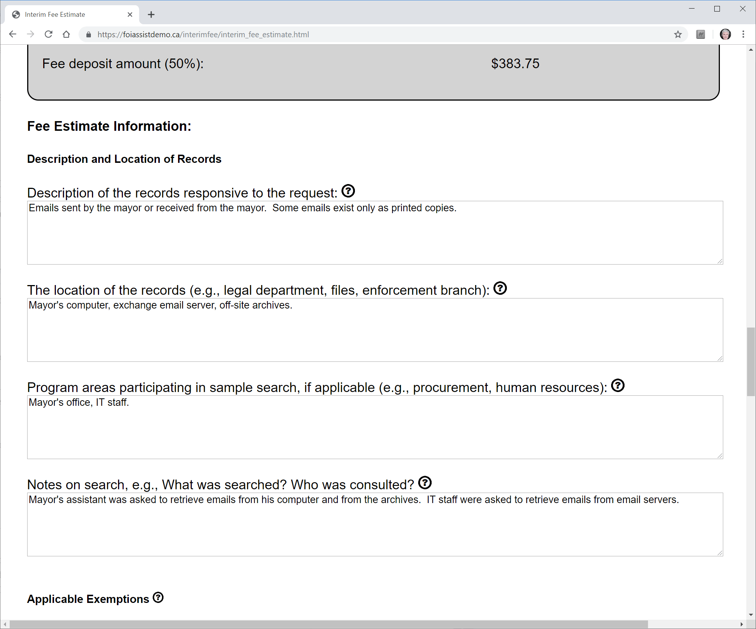Reload the Interim Fee Estimate page
This screenshot has width=756, height=629.
48,35
